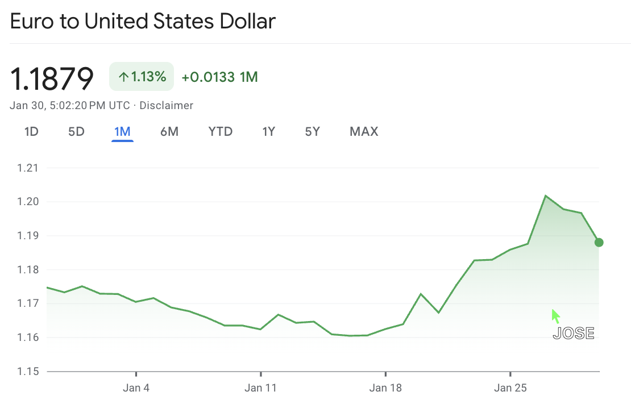Click the chart peak near 1.20
Image resolution: width=631 pixels, height=408 pixels.
(546, 196)
